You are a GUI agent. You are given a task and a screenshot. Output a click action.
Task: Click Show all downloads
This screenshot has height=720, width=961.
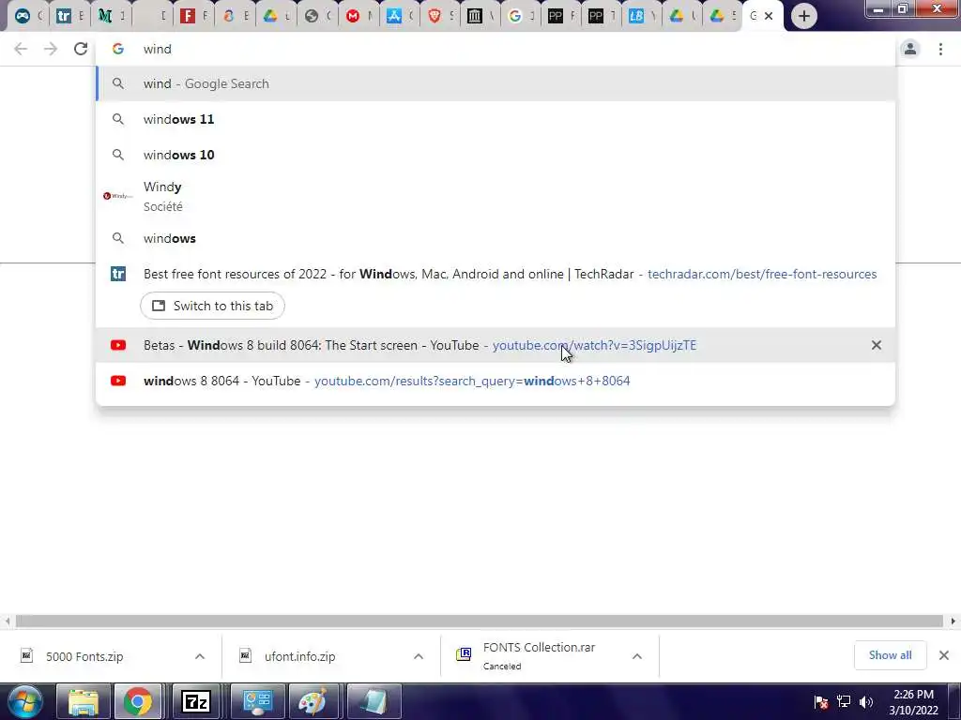[890, 655]
